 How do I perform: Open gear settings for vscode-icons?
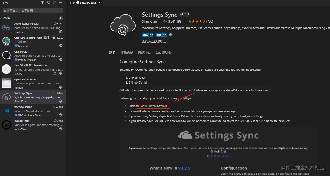(x=61, y=115)
